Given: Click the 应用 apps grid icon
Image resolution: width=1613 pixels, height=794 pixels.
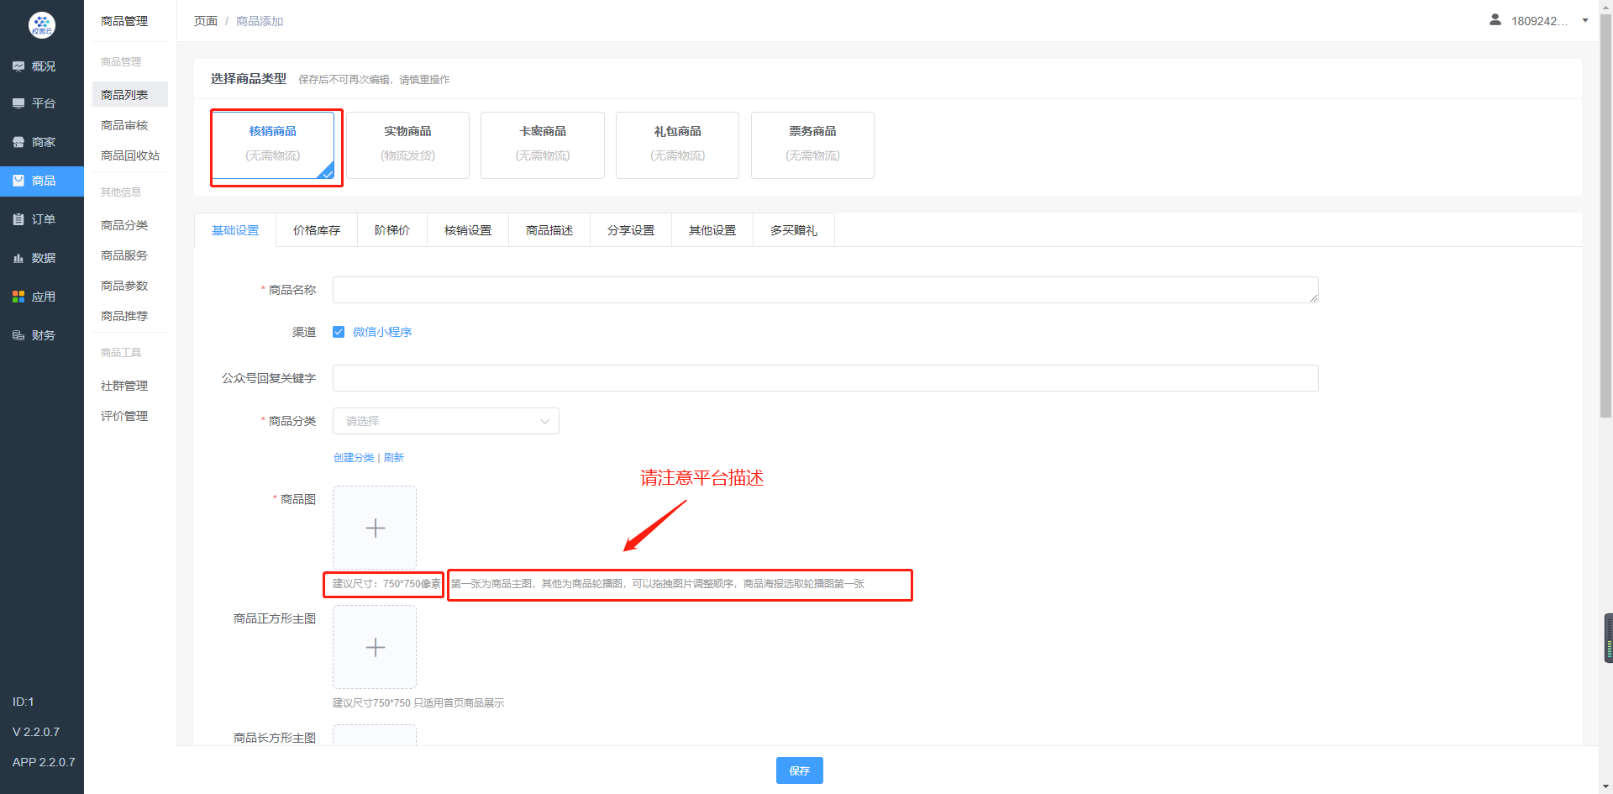Looking at the screenshot, I should [18, 297].
